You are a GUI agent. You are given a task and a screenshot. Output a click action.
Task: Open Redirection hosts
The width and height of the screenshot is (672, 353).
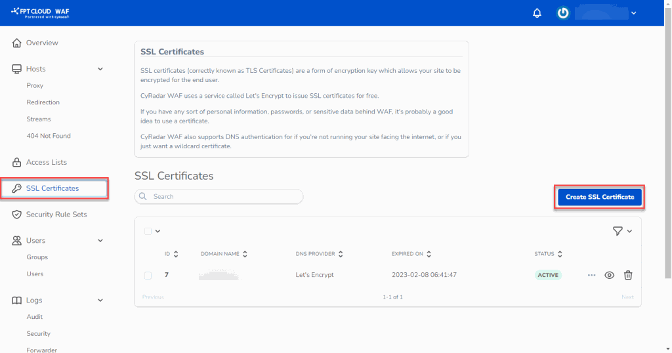coord(43,102)
